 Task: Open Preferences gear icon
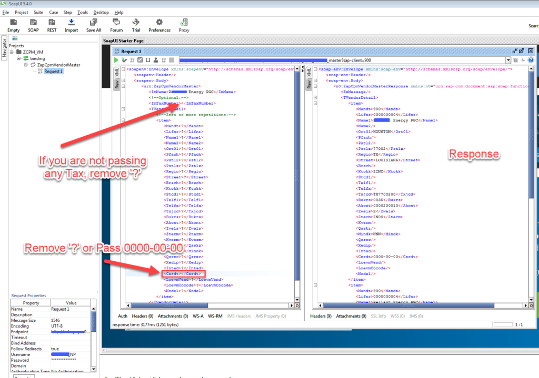tap(159, 23)
